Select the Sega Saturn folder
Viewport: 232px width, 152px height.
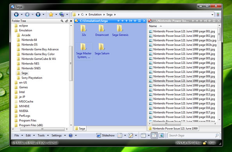(x=102, y=49)
